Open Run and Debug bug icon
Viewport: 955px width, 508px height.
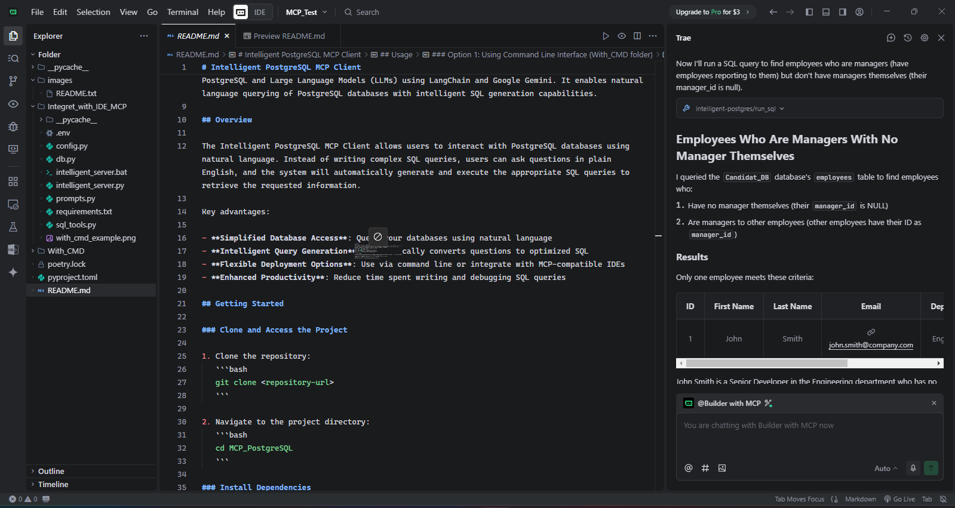coord(13,127)
